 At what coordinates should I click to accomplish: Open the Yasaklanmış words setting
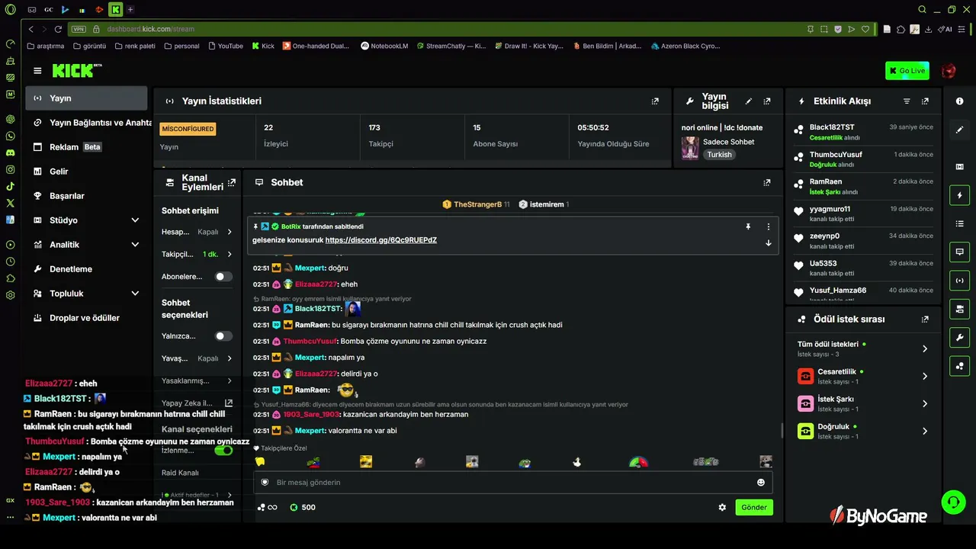[x=197, y=380]
